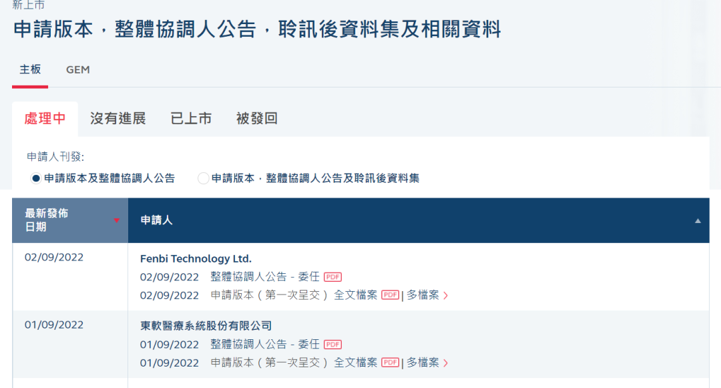Switch to the 主板 tab
This screenshot has height=388, width=721.
(x=30, y=69)
